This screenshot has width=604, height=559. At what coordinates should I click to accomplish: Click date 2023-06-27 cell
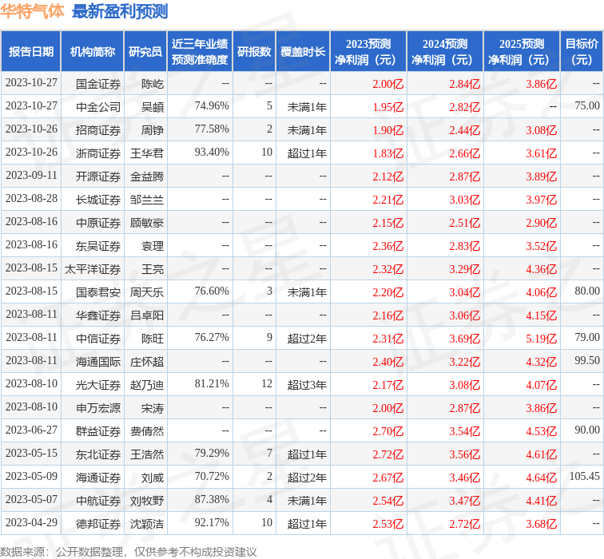[31, 430]
